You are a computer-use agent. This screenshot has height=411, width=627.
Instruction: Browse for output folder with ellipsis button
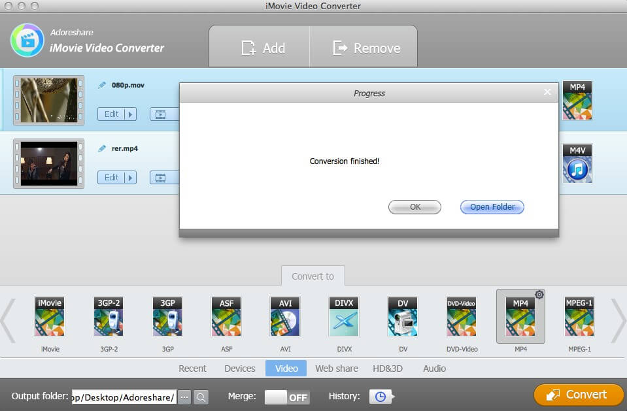pyautogui.click(x=184, y=397)
